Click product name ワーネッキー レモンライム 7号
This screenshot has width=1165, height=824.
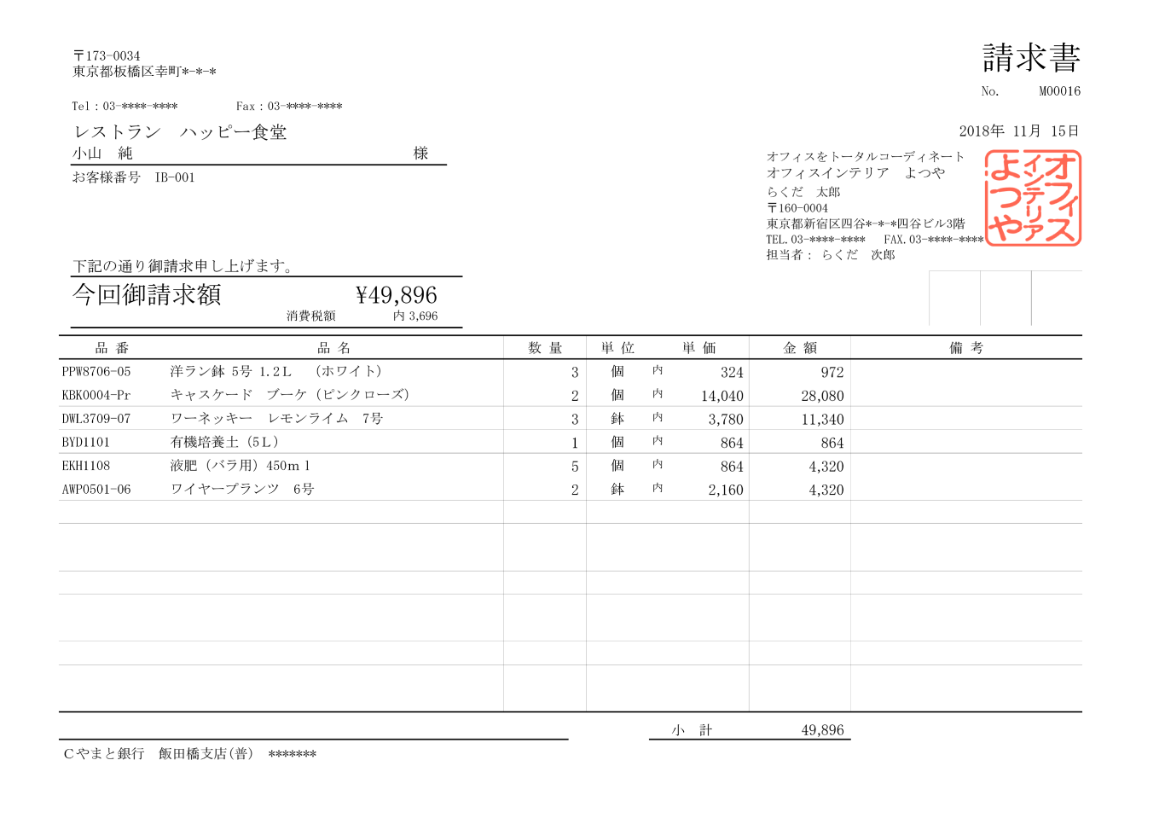click(276, 419)
